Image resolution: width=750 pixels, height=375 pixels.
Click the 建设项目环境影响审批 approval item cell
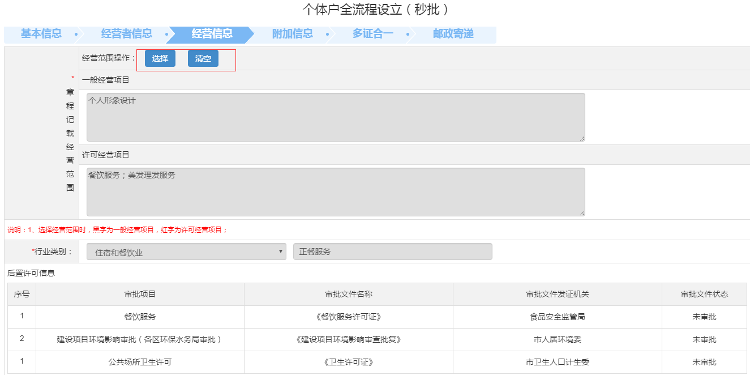(140, 339)
